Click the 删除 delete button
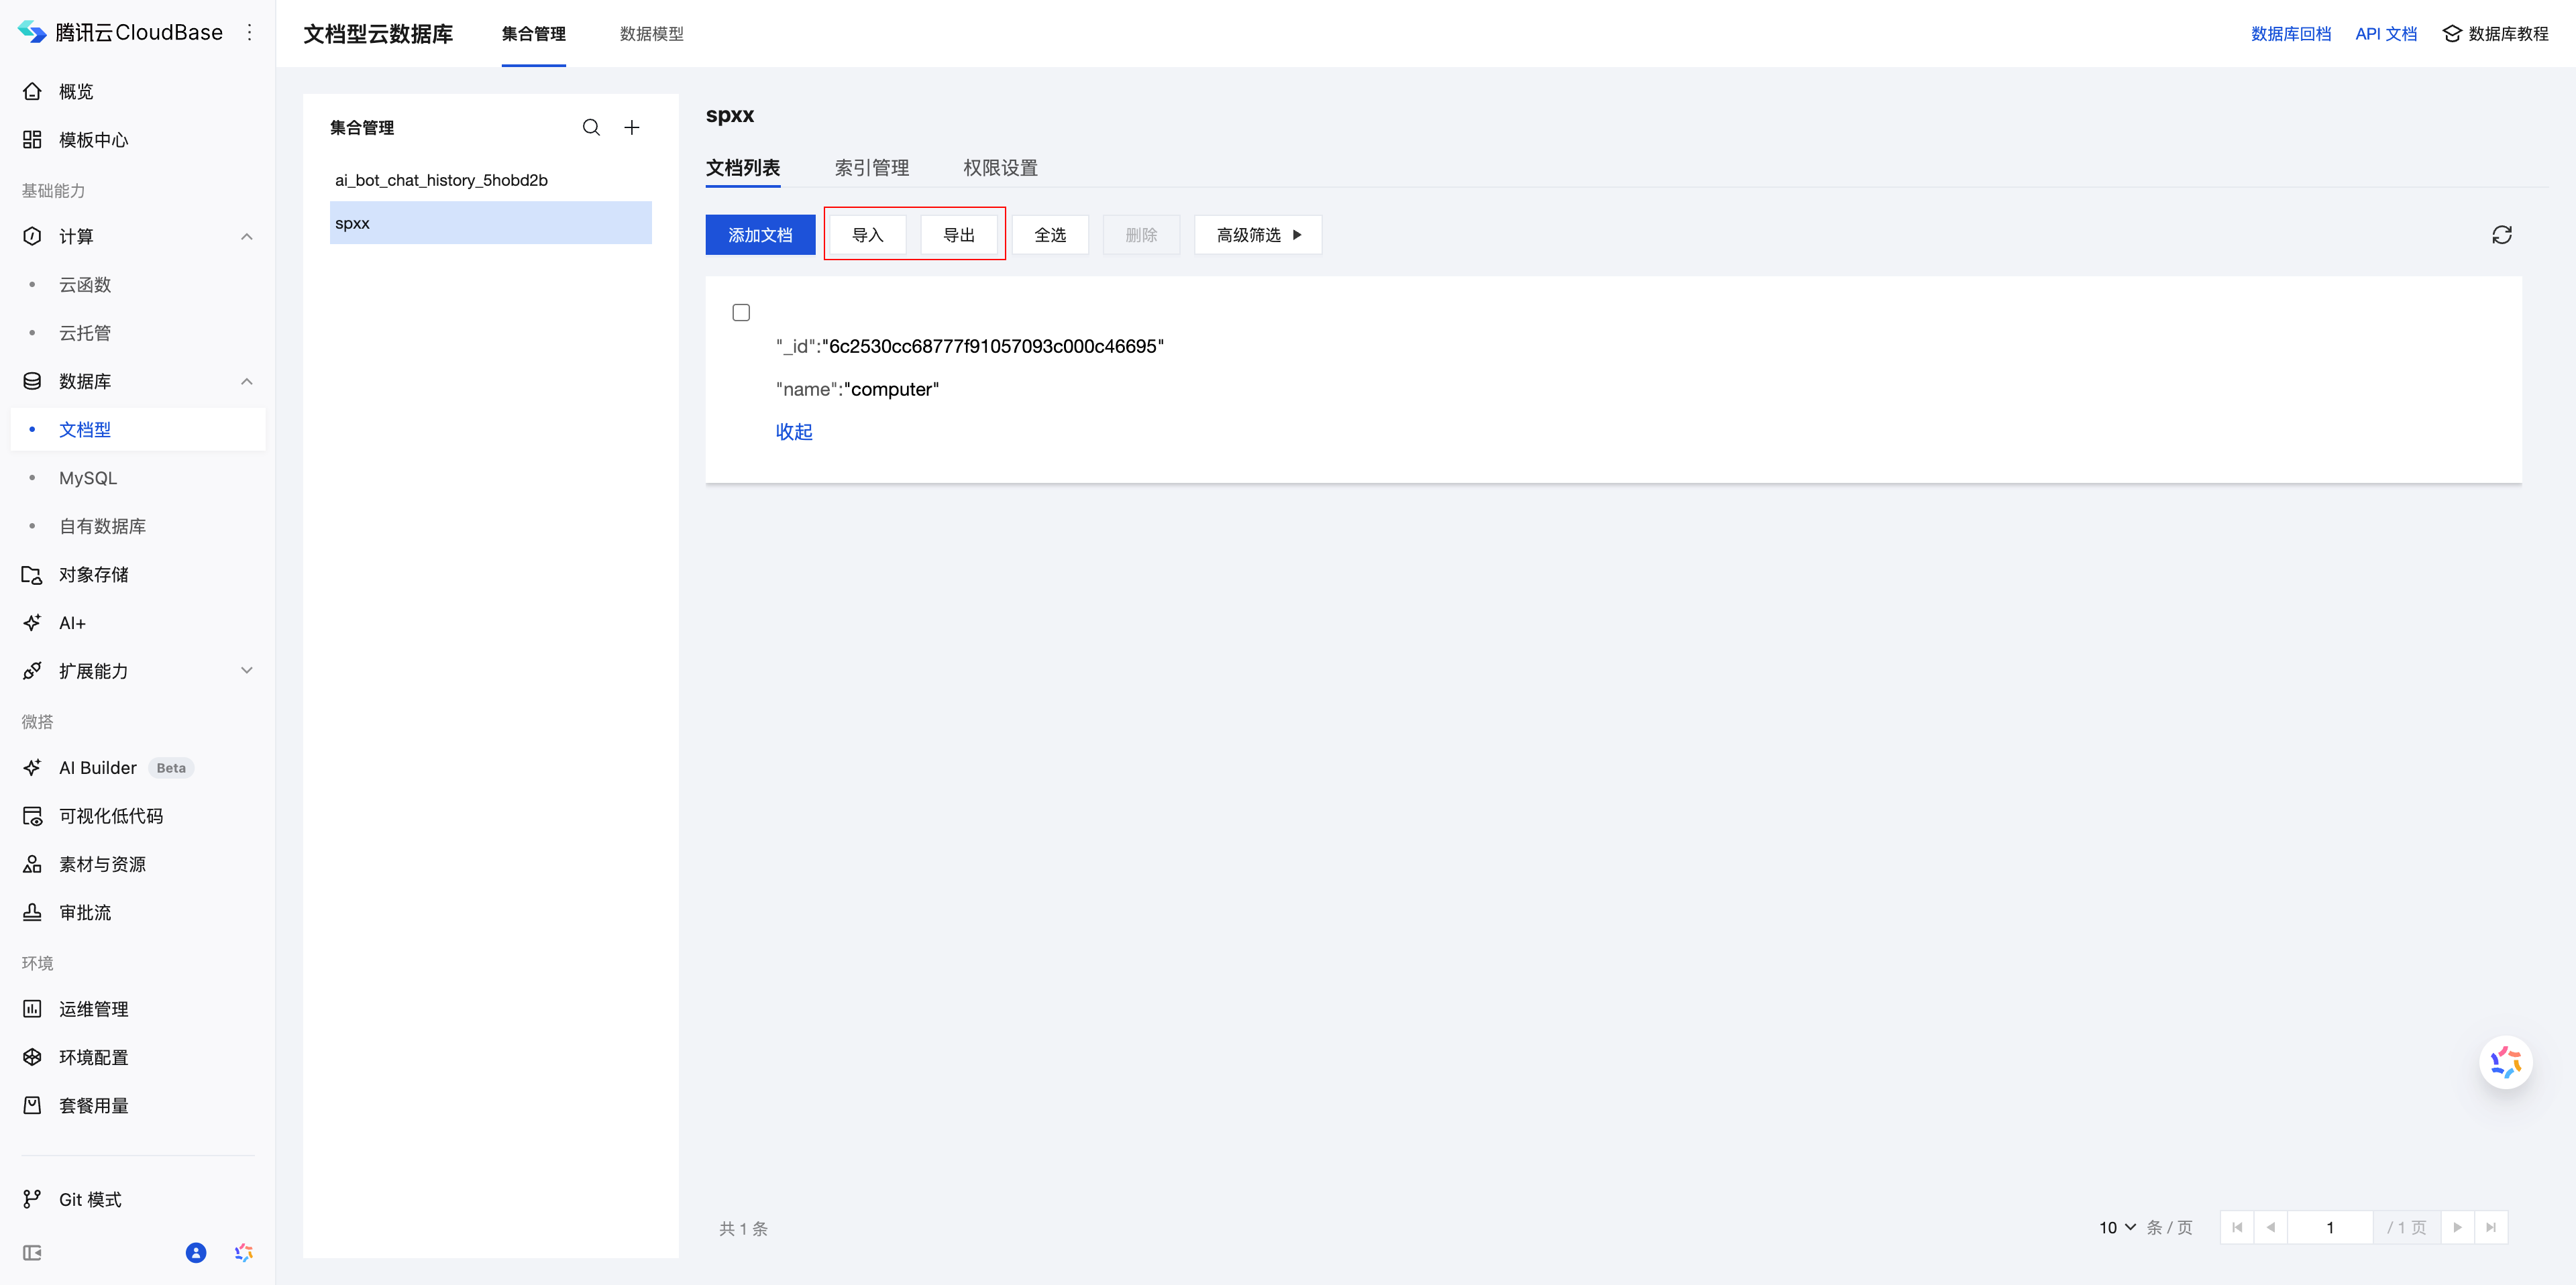 [1141, 235]
